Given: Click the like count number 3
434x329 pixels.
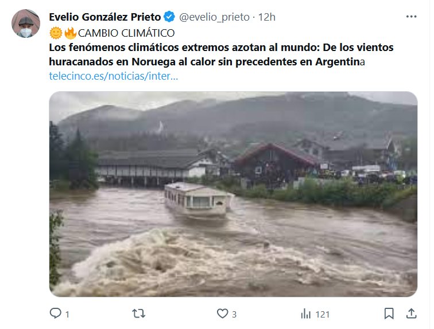Looking at the screenshot, I should [234, 314].
